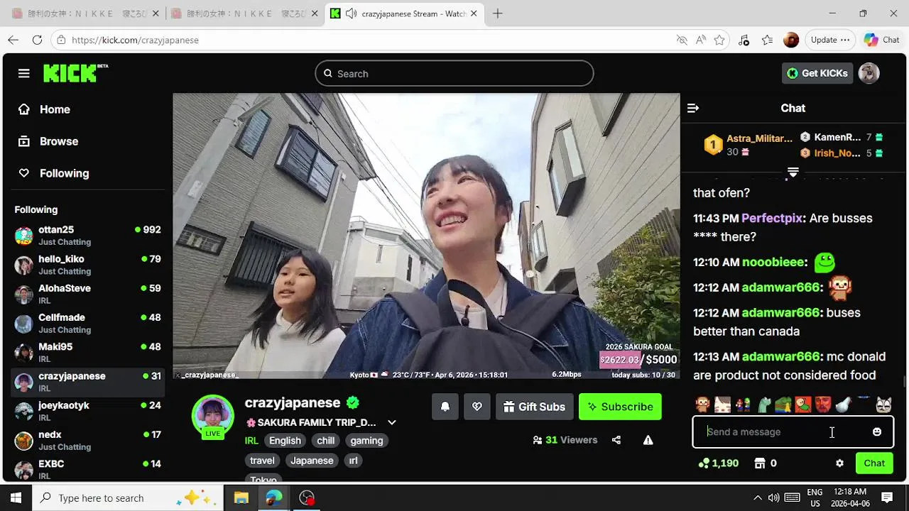Open chat settings gear icon
The width and height of the screenshot is (909, 511).
839,463
